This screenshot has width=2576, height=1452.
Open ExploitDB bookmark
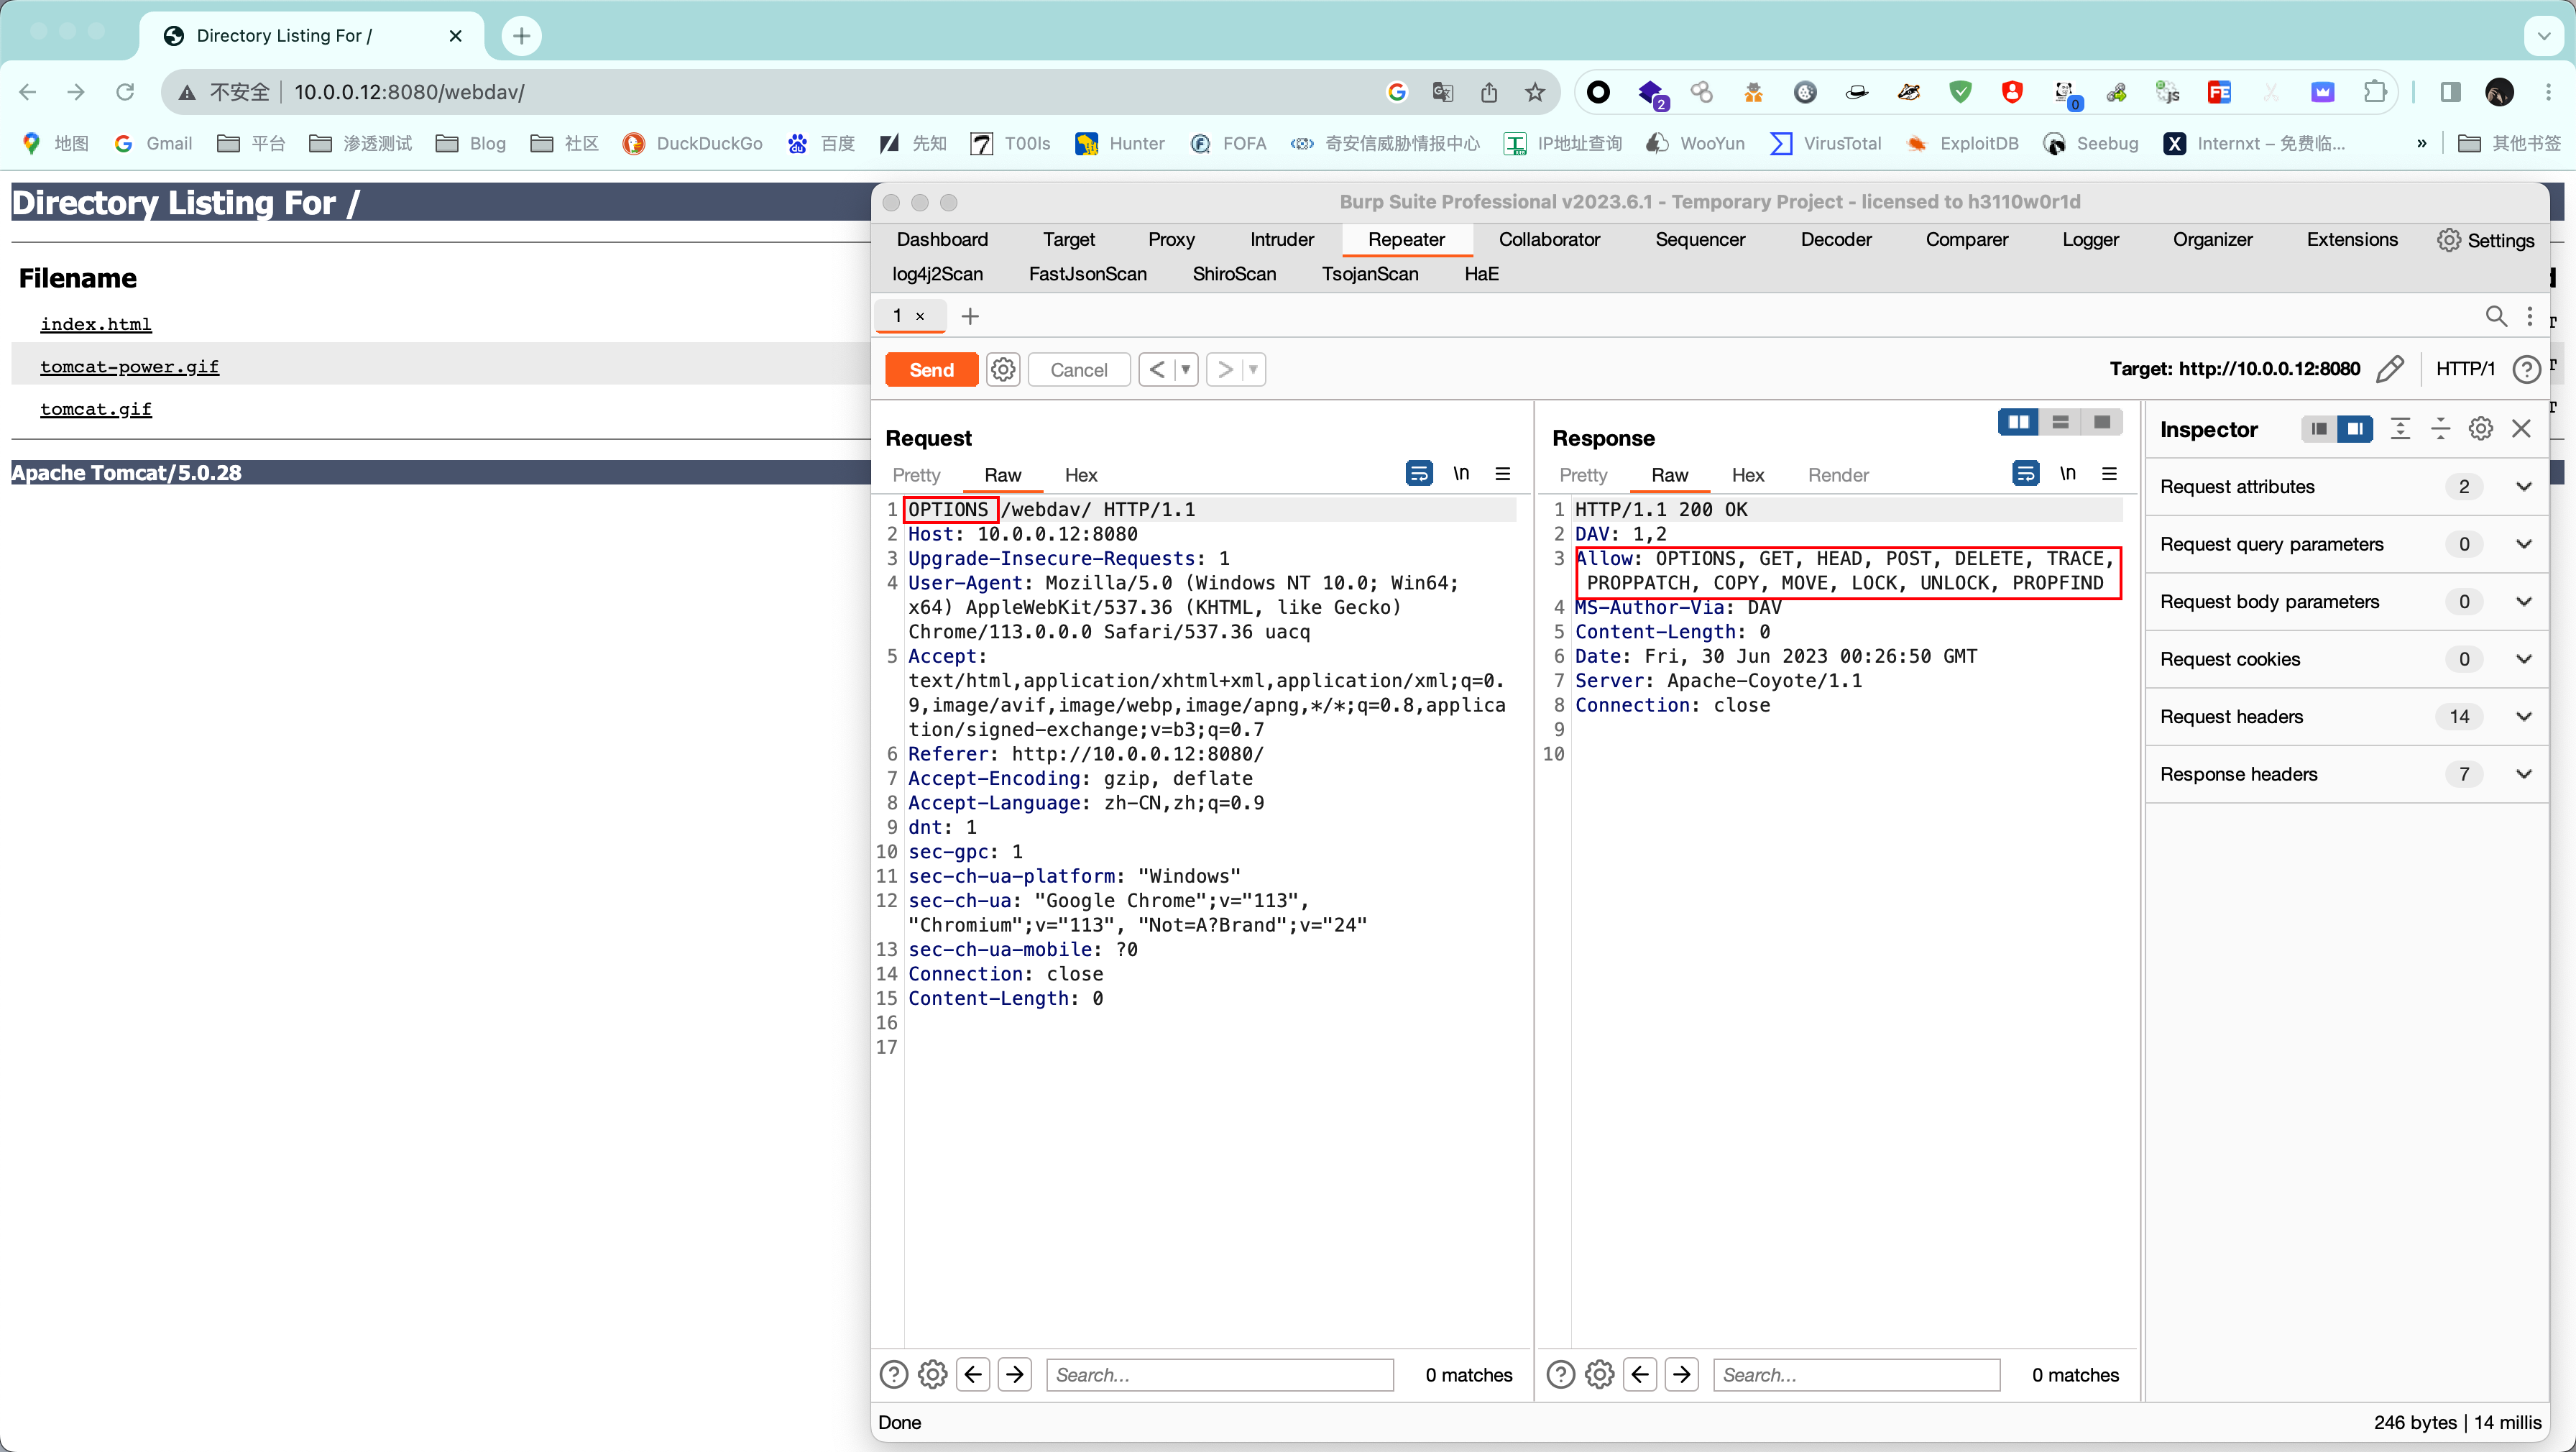[1962, 143]
